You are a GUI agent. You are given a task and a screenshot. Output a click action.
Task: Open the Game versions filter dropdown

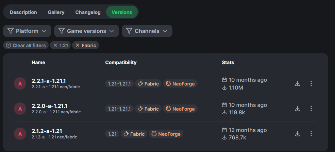[x=86, y=31]
